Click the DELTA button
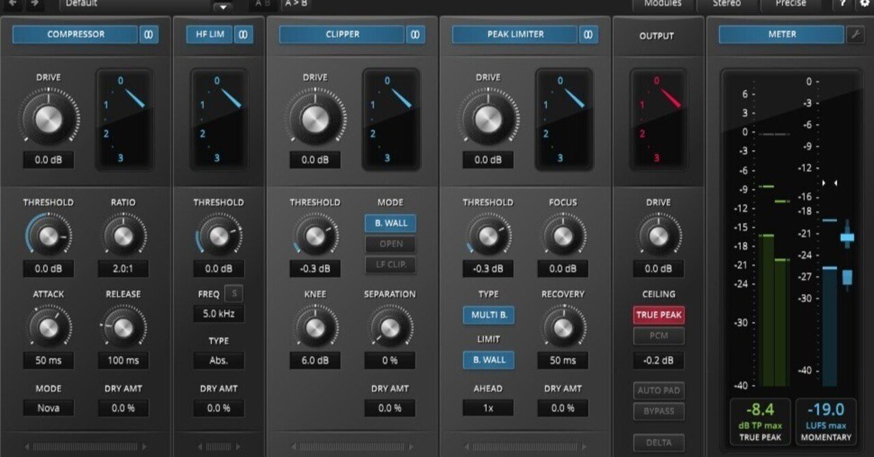Screen dimensions: 874x457 click(x=658, y=443)
